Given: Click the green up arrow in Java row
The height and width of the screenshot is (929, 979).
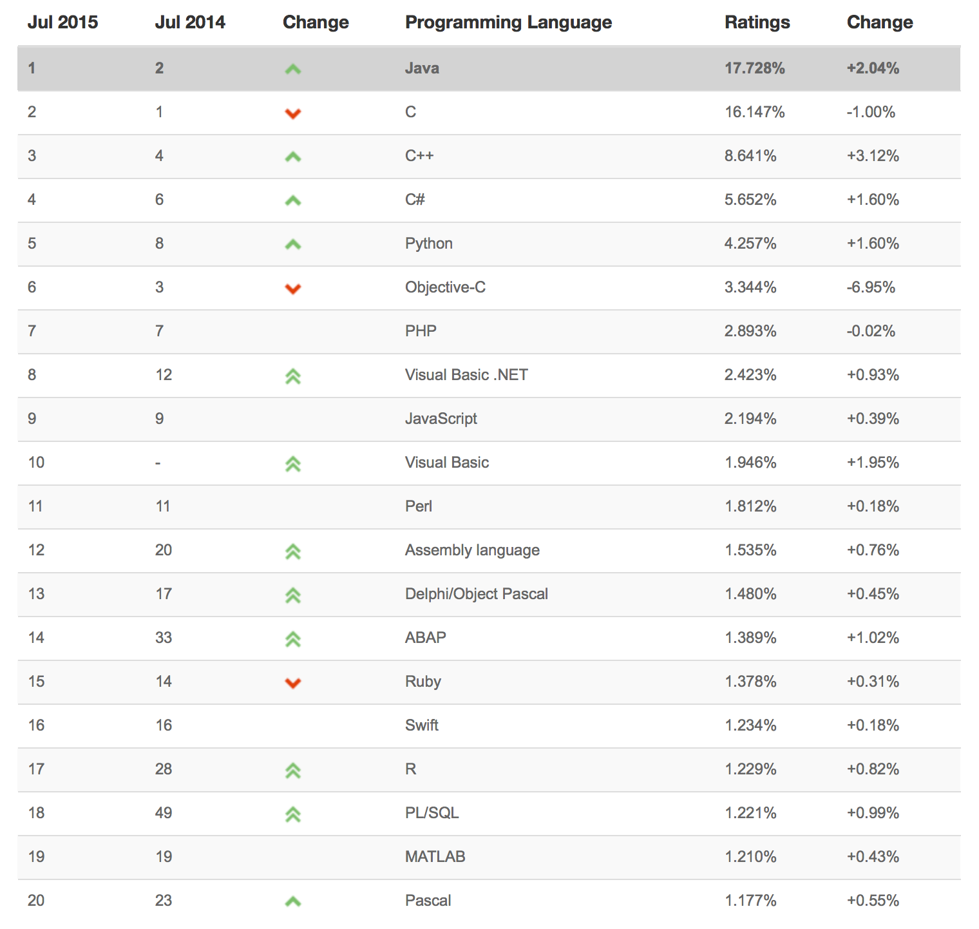Looking at the screenshot, I should [293, 69].
